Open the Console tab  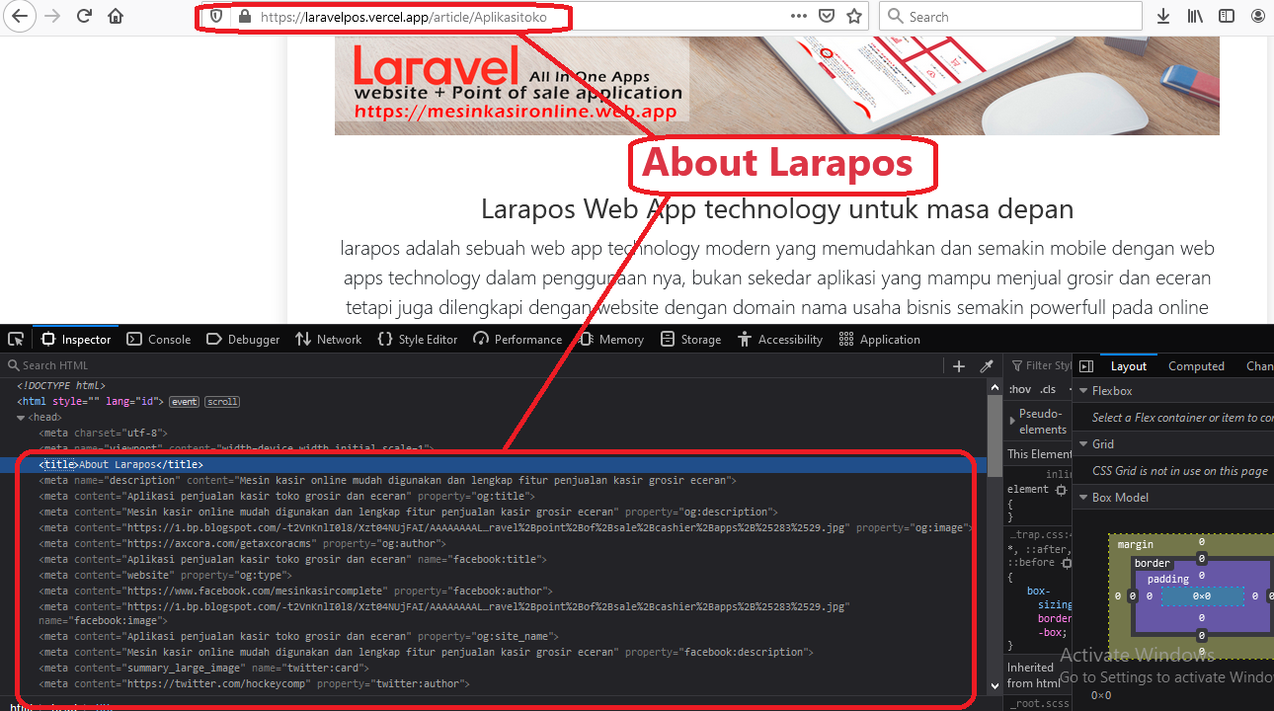pyautogui.click(x=159, y=339)
